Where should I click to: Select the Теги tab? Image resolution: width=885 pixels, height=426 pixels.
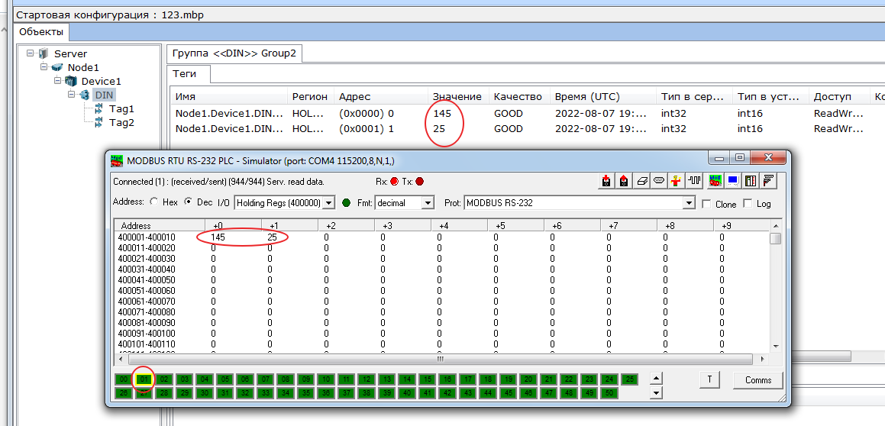pyautogui.click(x=184, y=74)
